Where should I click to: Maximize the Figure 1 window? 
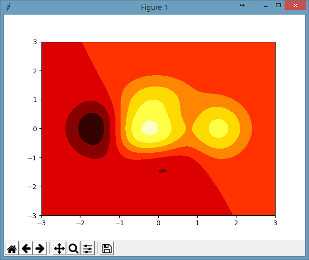pos(278,6)
